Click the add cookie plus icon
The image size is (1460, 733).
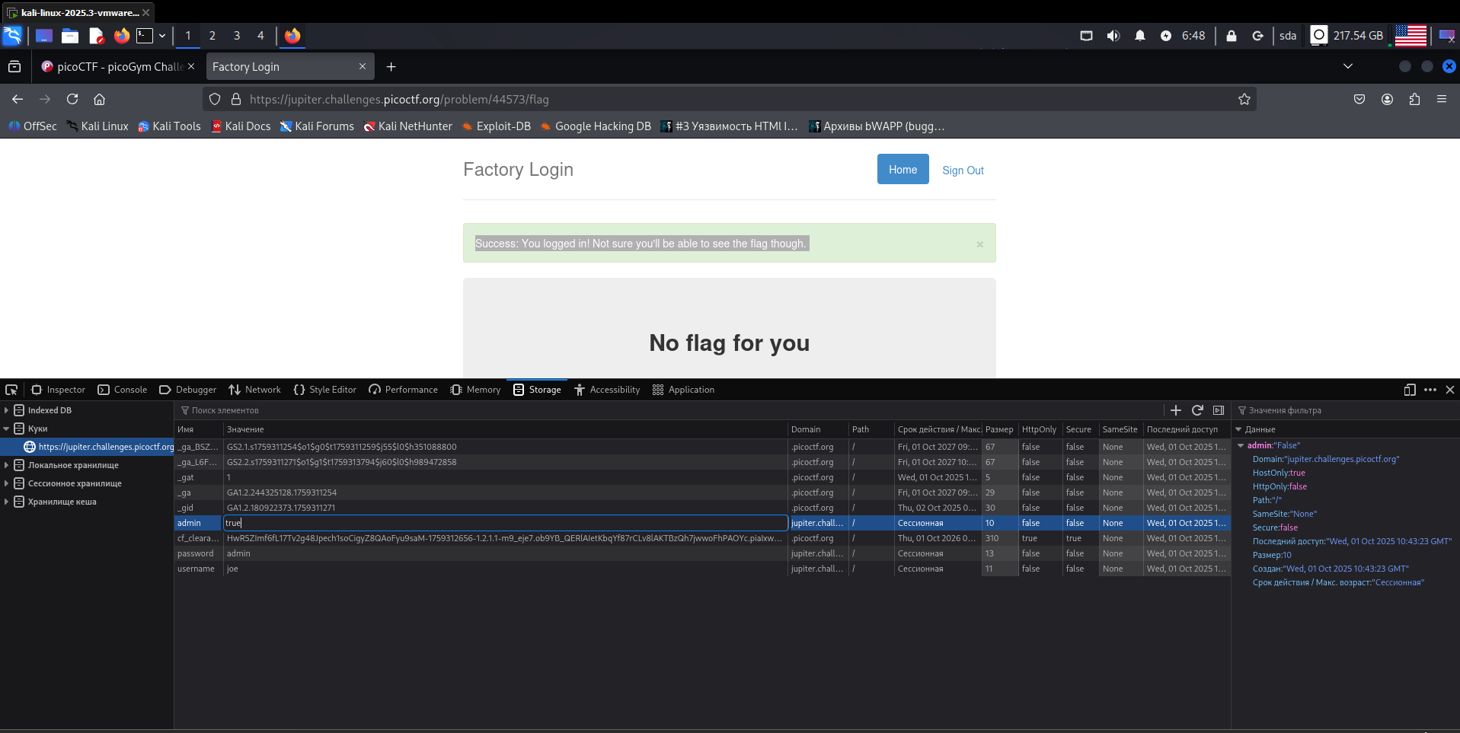click(1175, 410)
